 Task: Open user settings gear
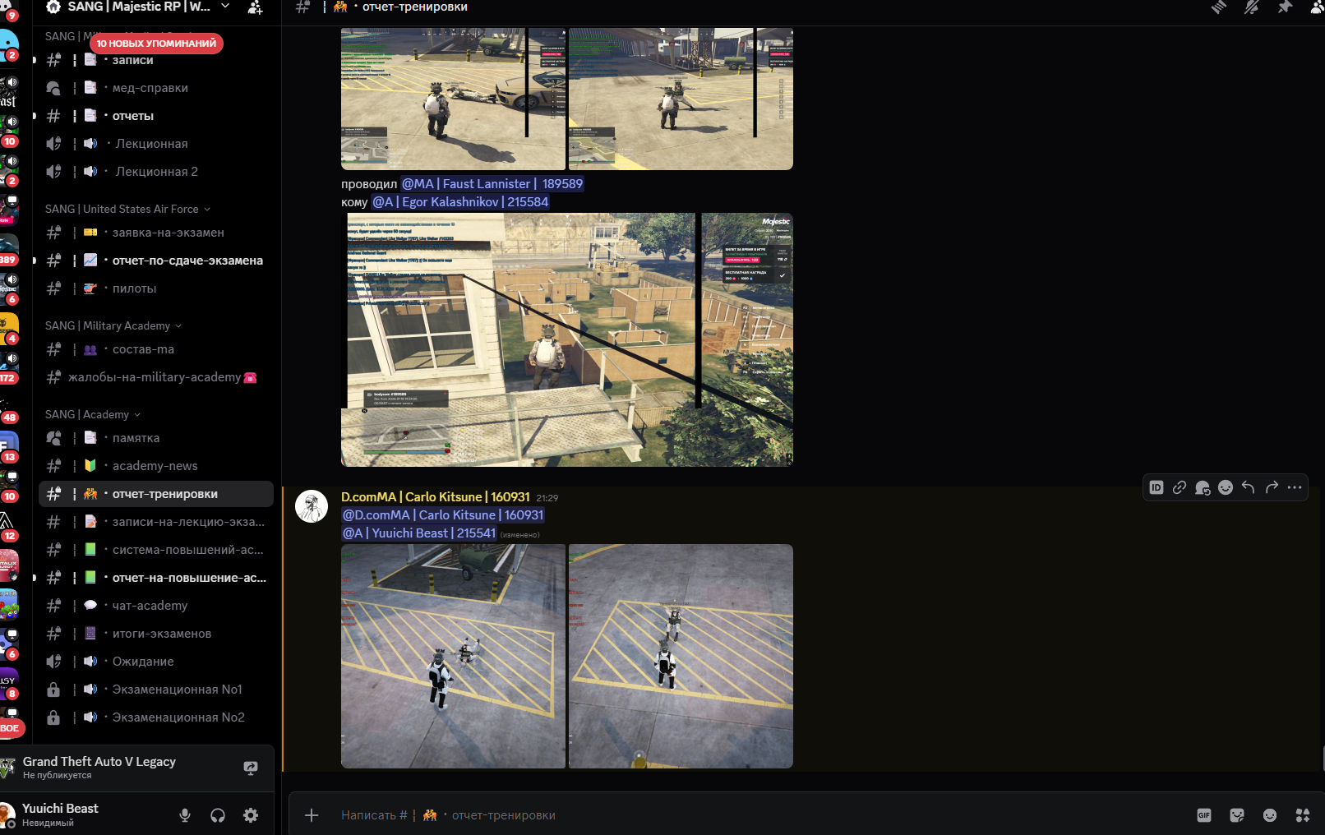click(251, 815)
